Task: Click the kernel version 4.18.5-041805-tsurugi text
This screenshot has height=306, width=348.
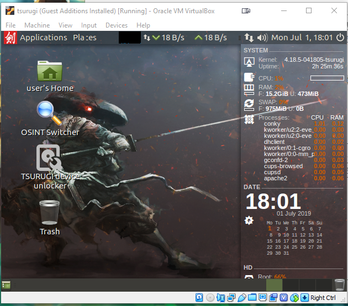Action: tap(314, 60)
